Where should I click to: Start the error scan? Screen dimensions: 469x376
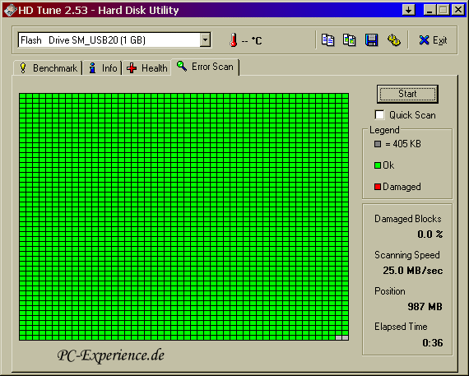pyautogui.click(x=407, y=94)
